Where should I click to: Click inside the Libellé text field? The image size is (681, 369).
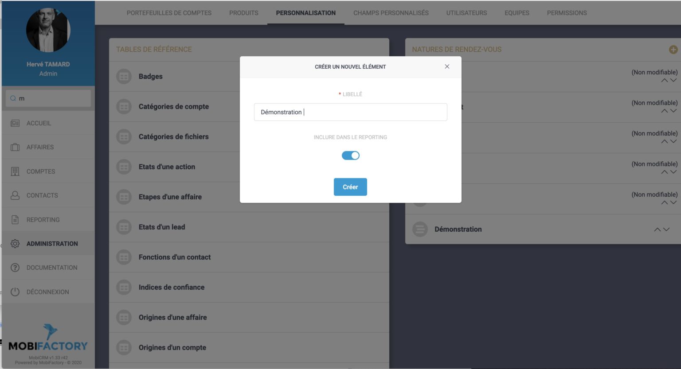(350, 112)
